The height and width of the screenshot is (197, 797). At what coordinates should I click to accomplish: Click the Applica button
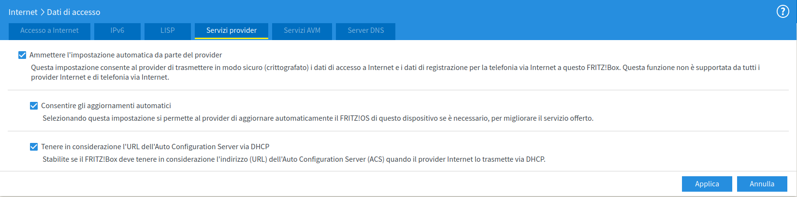click(x=707, y=184)
